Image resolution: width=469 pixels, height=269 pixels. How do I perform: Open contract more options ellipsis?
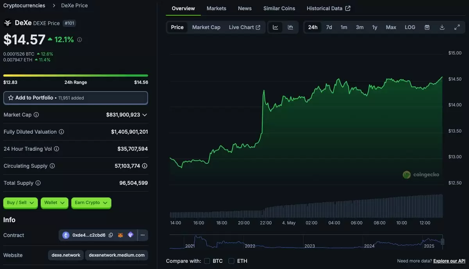[143, 235]
